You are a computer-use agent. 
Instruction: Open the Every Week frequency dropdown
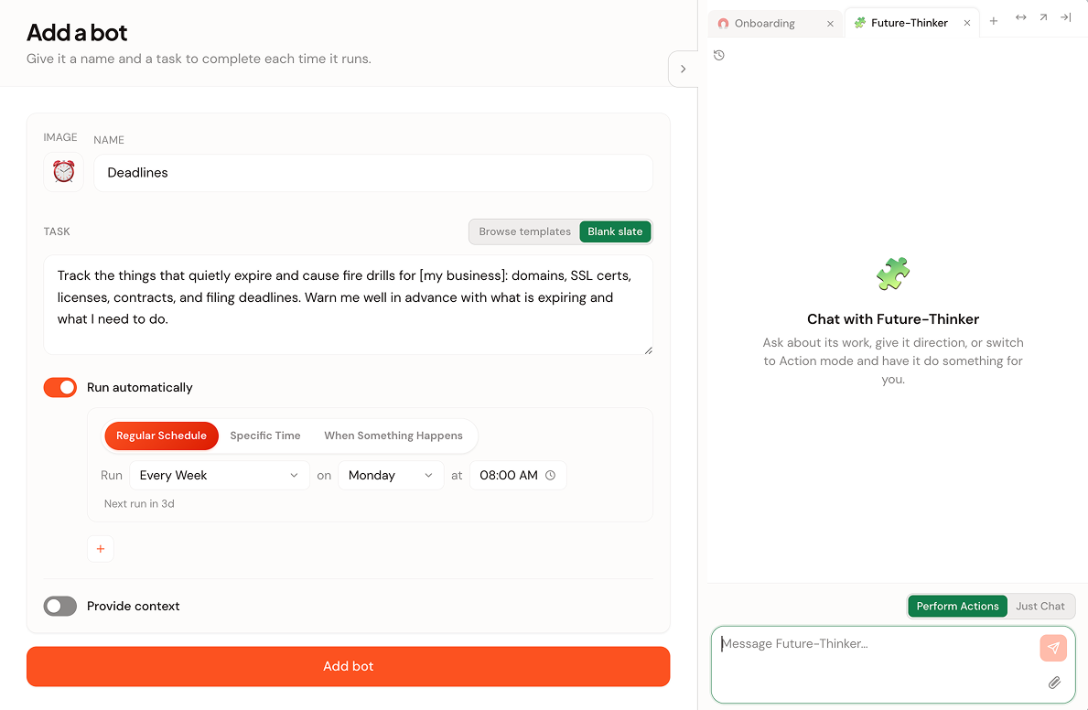[220, 476]
